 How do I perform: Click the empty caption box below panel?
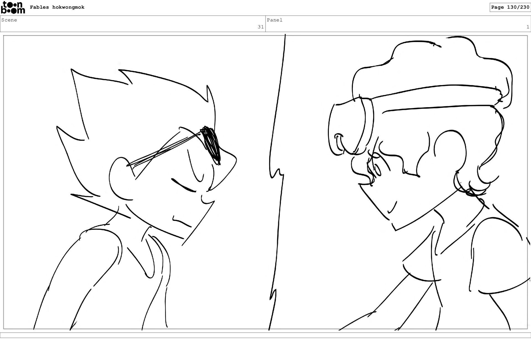coord(265,335)
